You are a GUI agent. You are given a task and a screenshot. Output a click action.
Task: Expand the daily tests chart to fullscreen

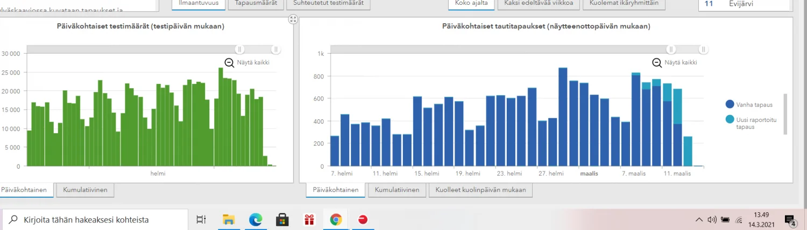pyautogui.click(x=293, y=19)
